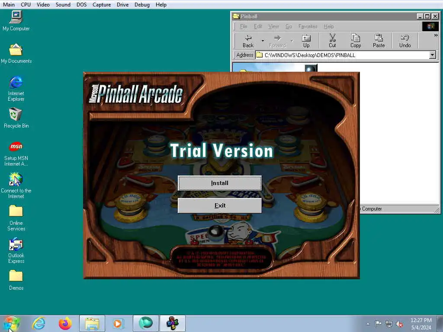Launch Internet Explorer desktop icon

coord(16,88)
